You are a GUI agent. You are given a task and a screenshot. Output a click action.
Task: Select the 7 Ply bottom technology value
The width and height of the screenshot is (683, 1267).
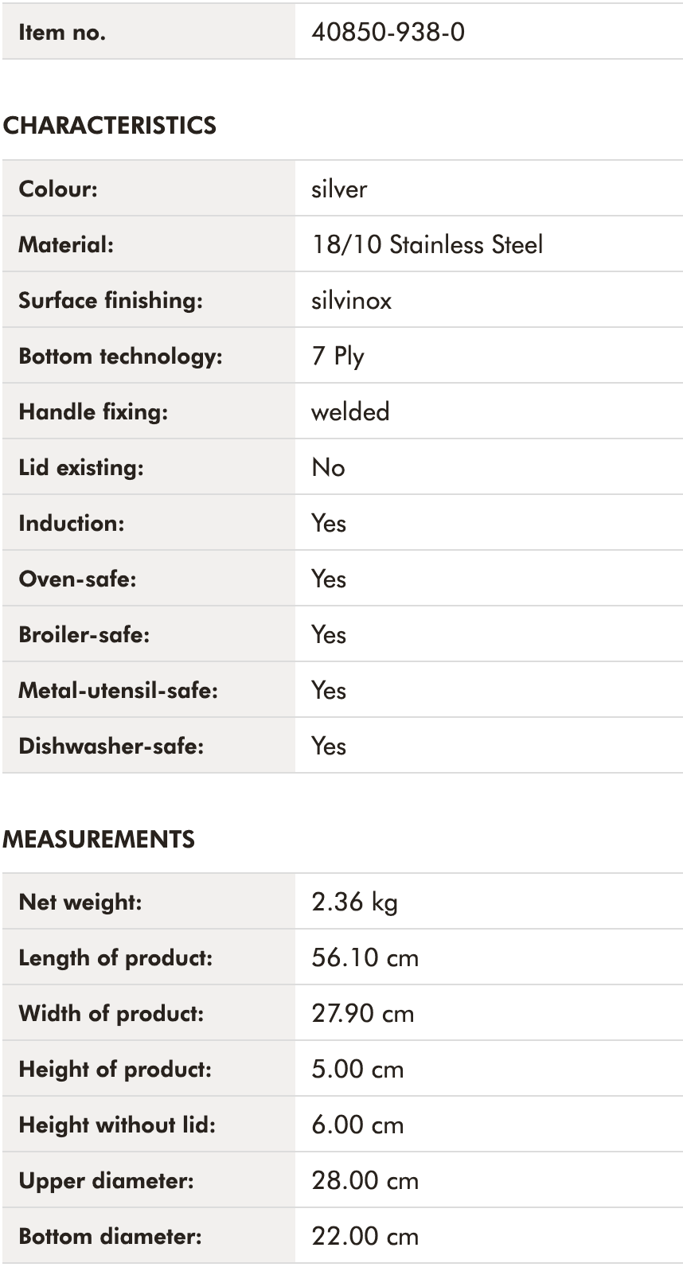pyautogui.click(x=338, y=356)
